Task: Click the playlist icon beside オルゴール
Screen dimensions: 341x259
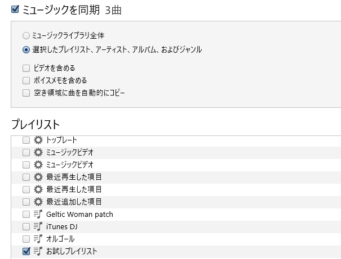Action: (38, 239)
